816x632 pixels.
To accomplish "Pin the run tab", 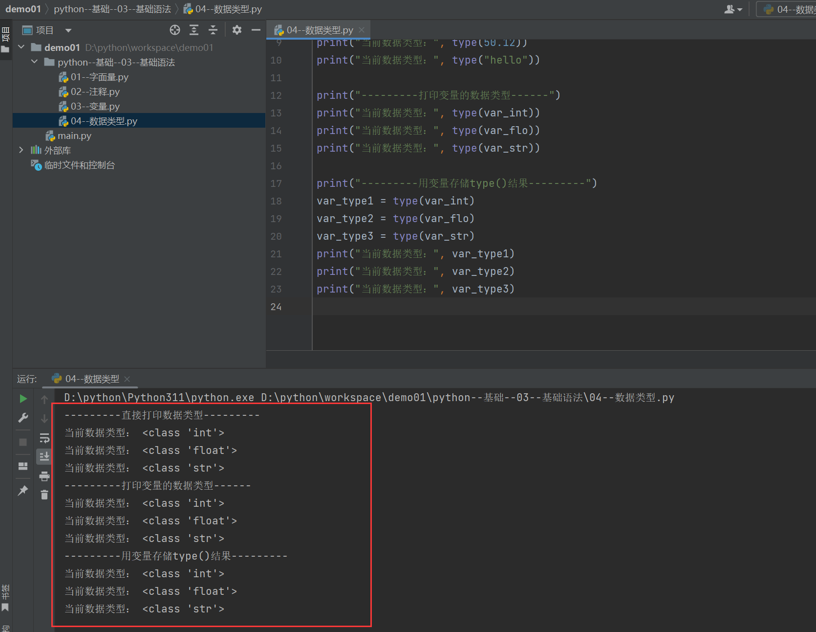I will pyautogui.click(x=23, y=490).
